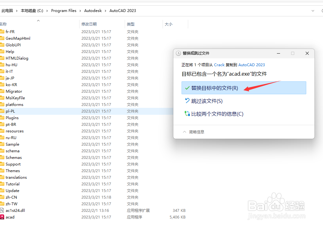
Task: Click the zh-CN folder icon
Action: 2,197
